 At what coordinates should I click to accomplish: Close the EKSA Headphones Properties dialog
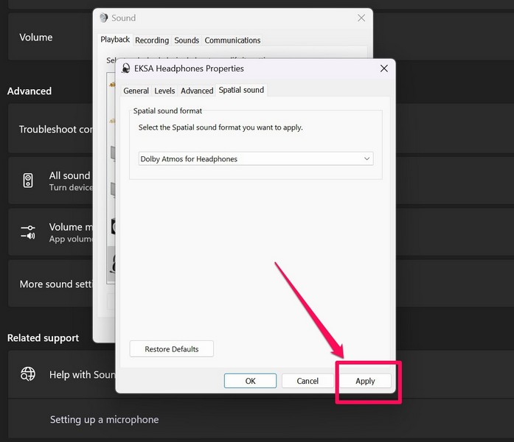[x=383, y=69]
